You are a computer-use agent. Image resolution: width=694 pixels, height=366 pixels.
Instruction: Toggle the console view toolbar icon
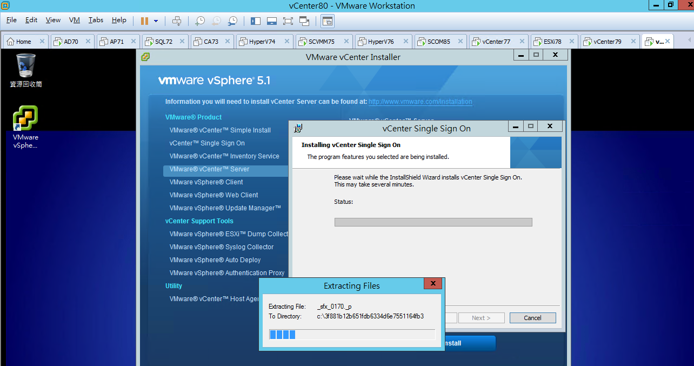point(328,21)
